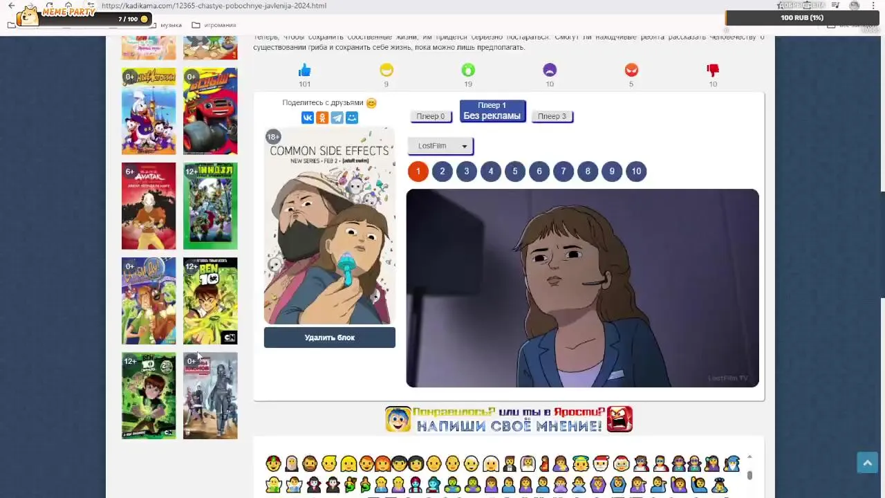Image resolution: width=885 pixels, height=498 pixels.
Task: Select episode 7
Action: 563,172
